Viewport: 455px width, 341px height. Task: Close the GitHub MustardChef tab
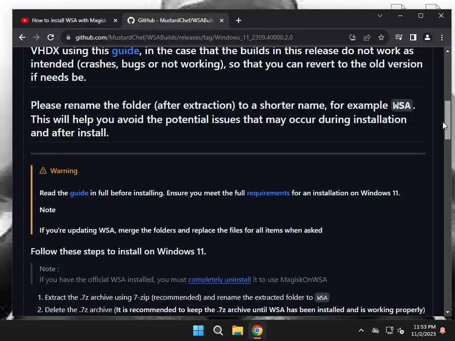(x=222, y=20)
